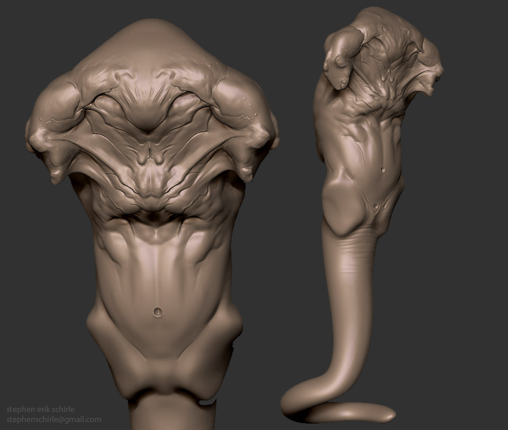
Task: Click the 'stephen erik schirle' name text
Action: tap(41, 409)
